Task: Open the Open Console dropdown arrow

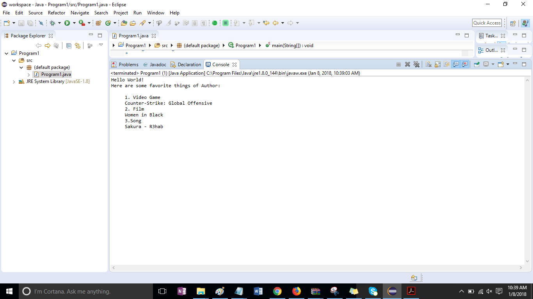Action: pyautogui.click(x=508, y=64)
